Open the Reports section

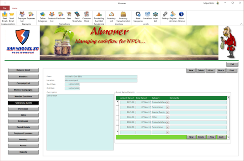click(23, 152)
